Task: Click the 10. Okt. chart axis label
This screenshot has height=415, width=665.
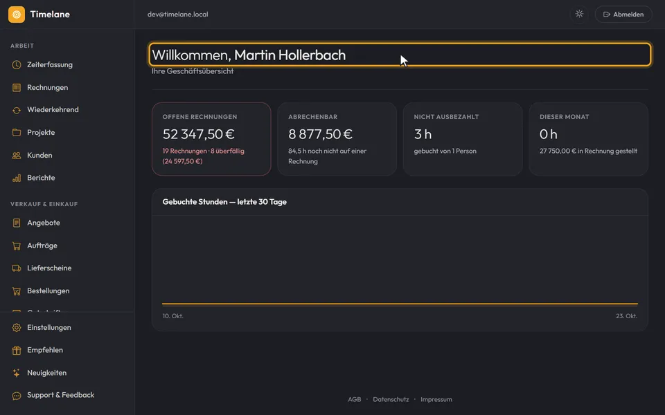Action: 172,316
